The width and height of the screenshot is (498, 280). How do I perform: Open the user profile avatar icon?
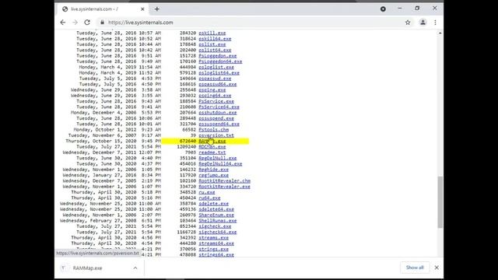tap(423, 23)
